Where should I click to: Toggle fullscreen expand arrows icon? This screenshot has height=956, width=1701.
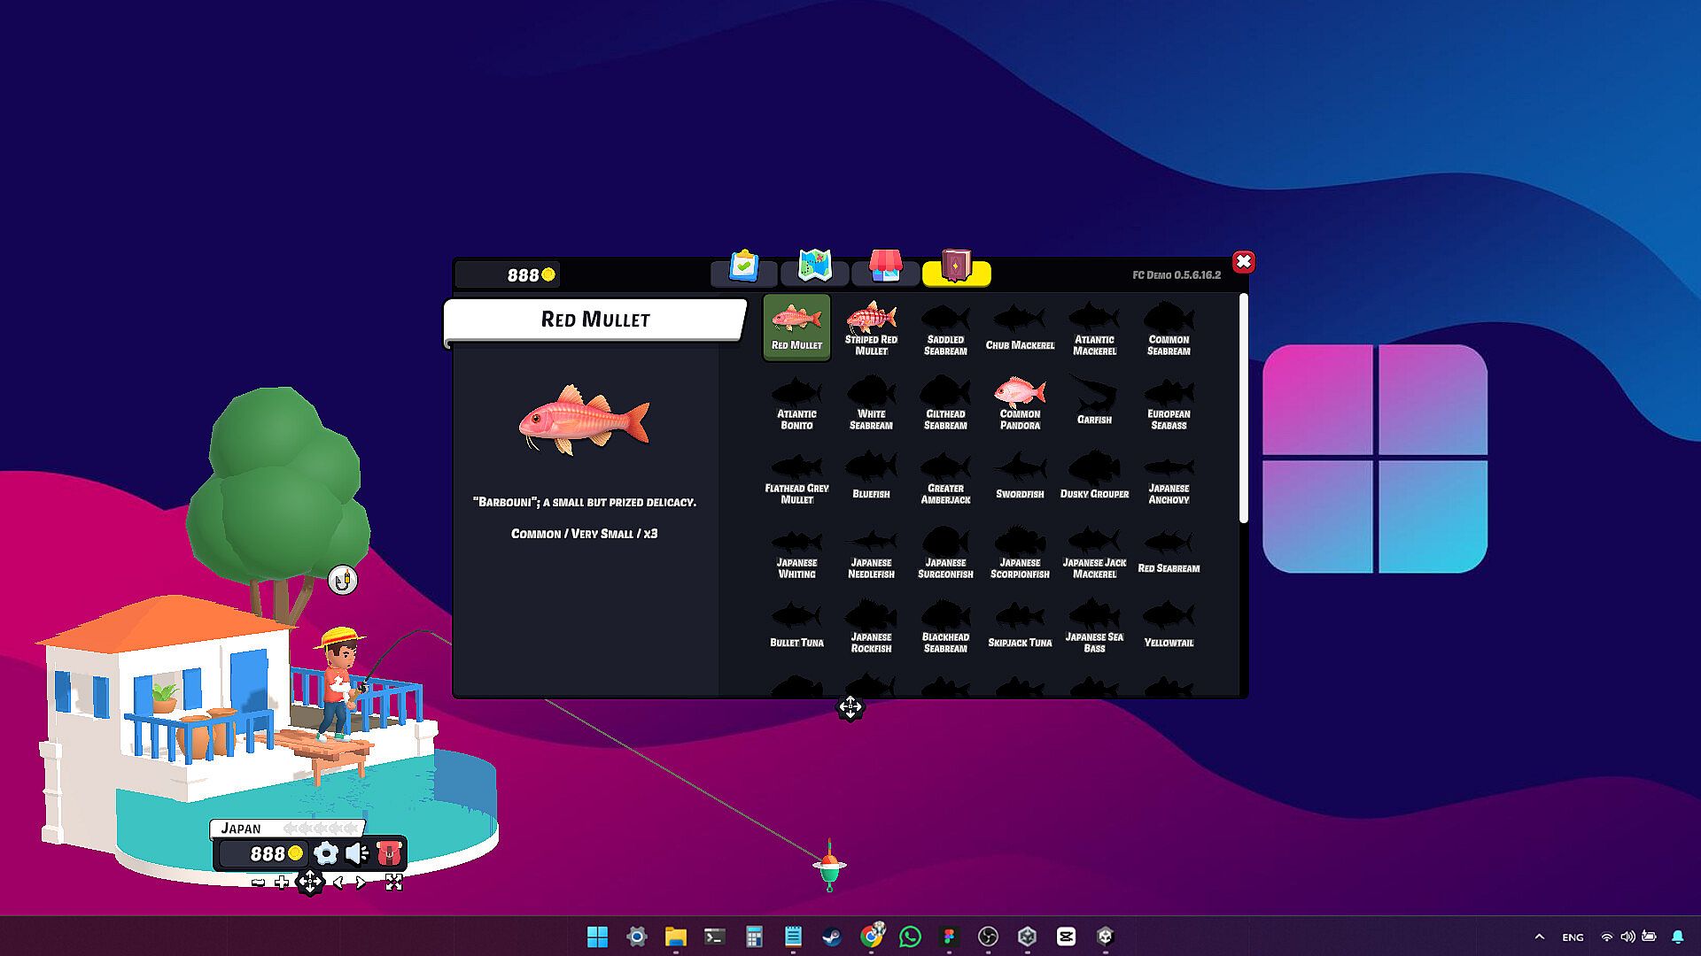click(394, 883)
